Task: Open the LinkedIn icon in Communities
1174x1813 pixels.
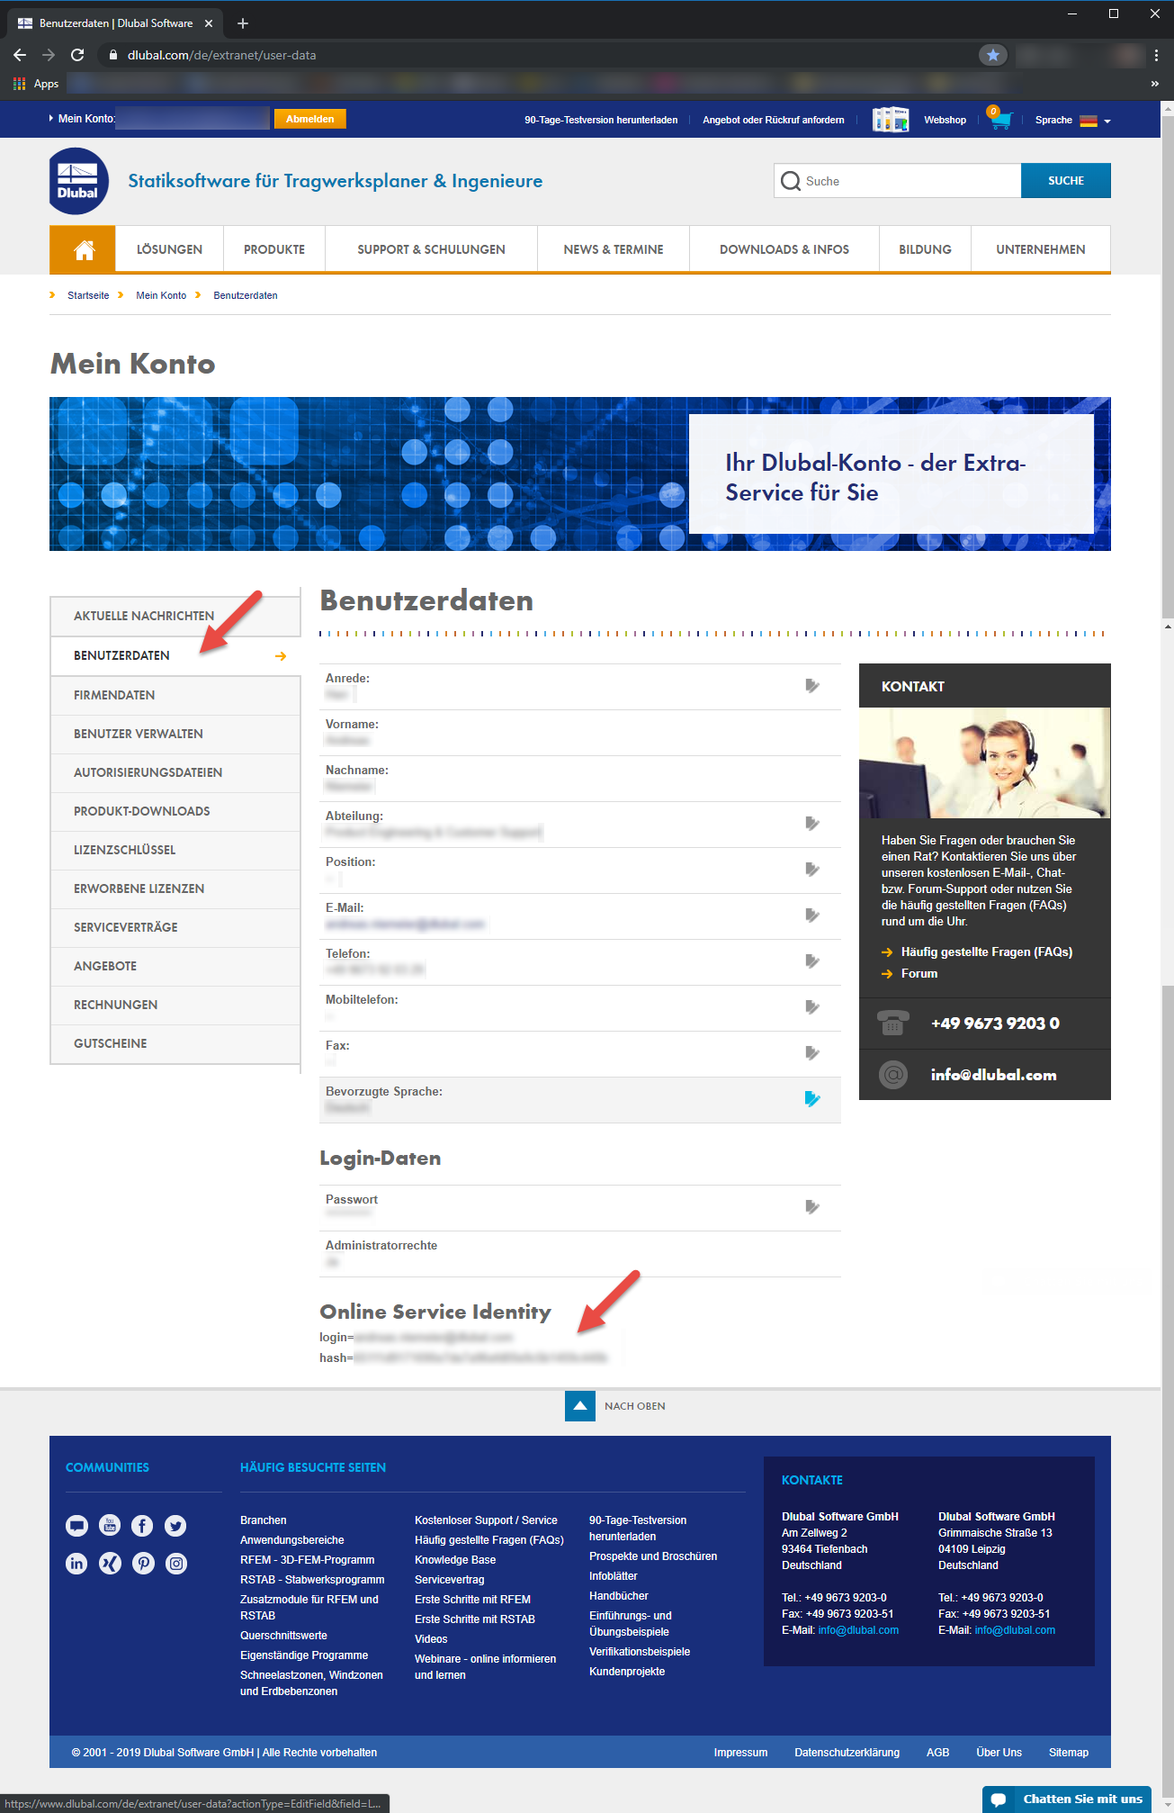Action: pos(76,1564)
